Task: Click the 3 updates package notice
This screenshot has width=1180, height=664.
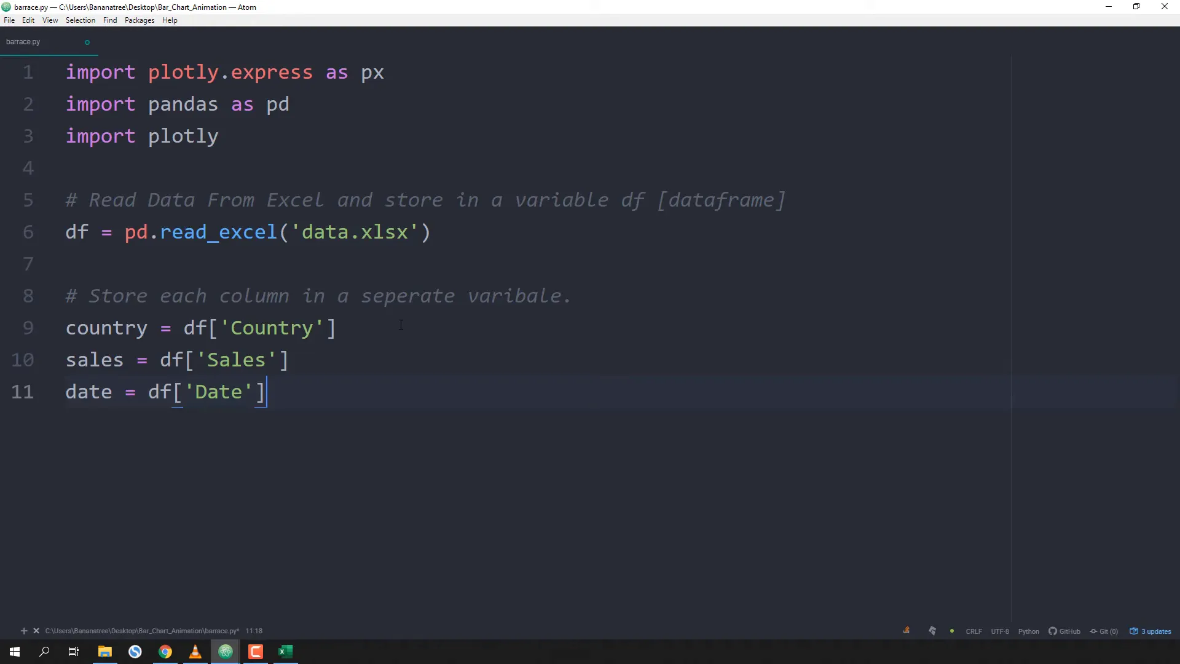Action: (x=1150, y=631)
